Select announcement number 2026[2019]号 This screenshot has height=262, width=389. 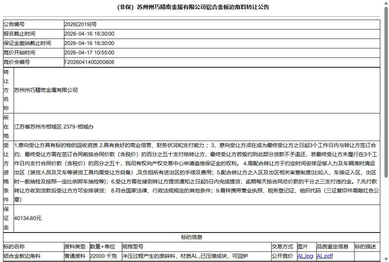pos(81,24)
